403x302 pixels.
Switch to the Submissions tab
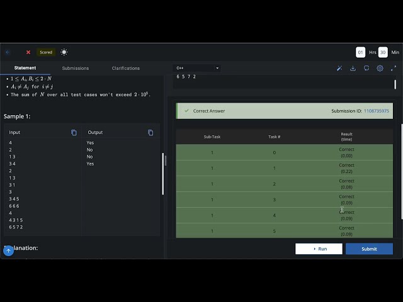pyautogui.click(x=76, y=68)
